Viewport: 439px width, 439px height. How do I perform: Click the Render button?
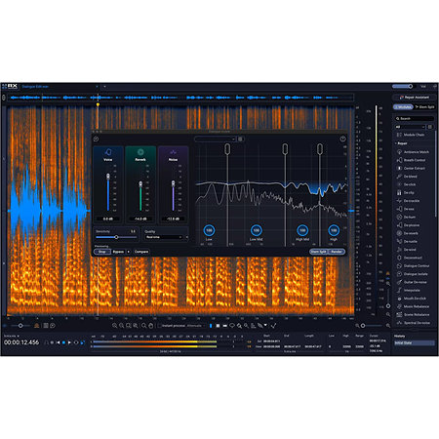337,252
